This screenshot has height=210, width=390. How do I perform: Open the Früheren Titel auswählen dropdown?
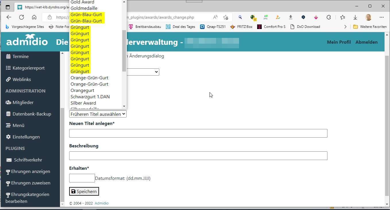[x=97, y=114]
